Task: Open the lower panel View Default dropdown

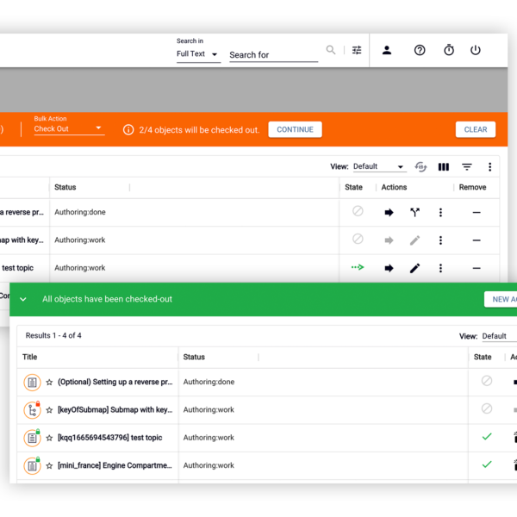Action: tap(498, 336)
